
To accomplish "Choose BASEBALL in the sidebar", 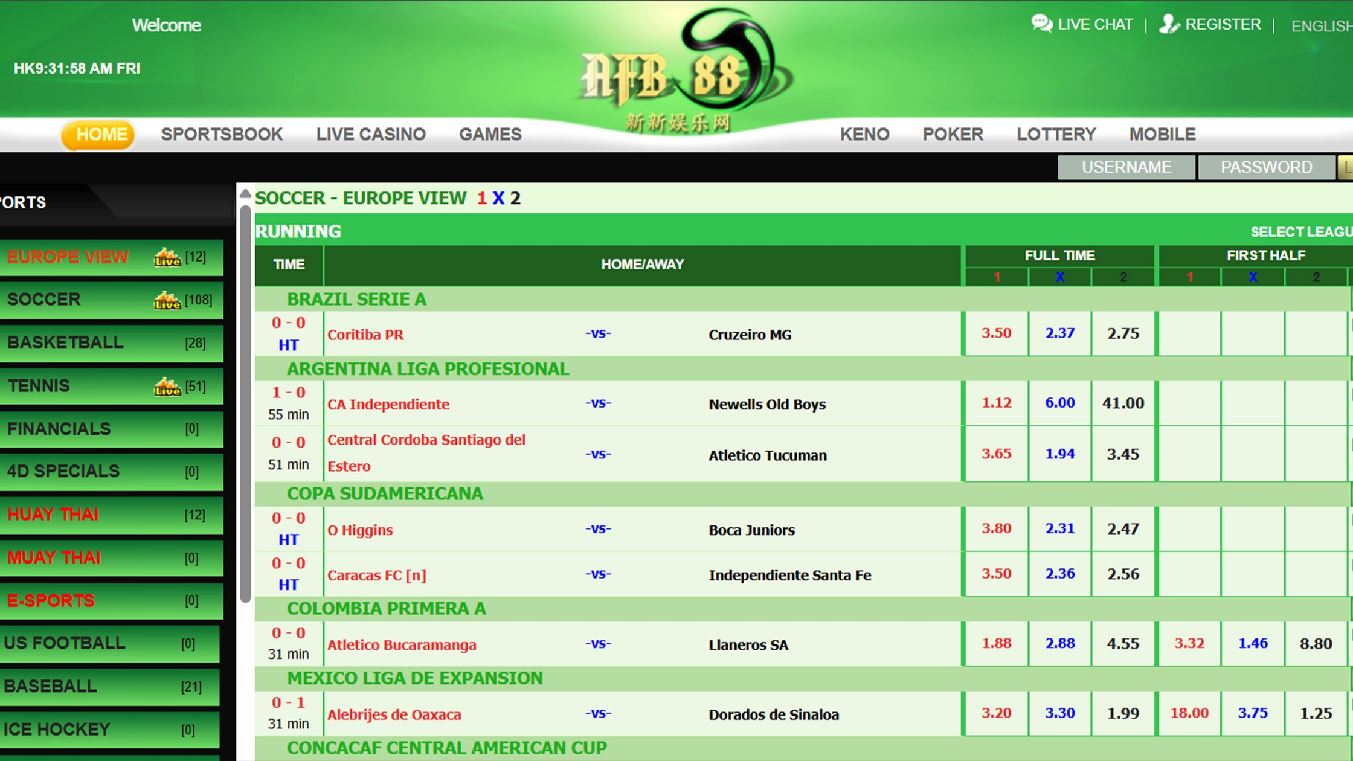I will [109, 687].
